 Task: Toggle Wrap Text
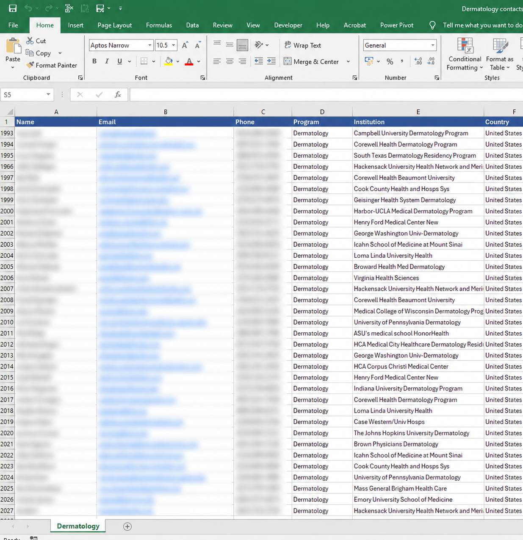point(303,45)
